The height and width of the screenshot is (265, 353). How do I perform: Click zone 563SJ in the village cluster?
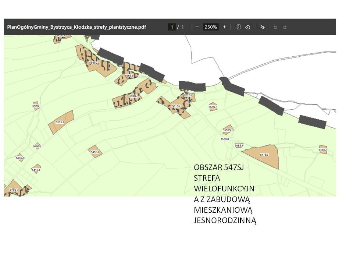(133, 95)
